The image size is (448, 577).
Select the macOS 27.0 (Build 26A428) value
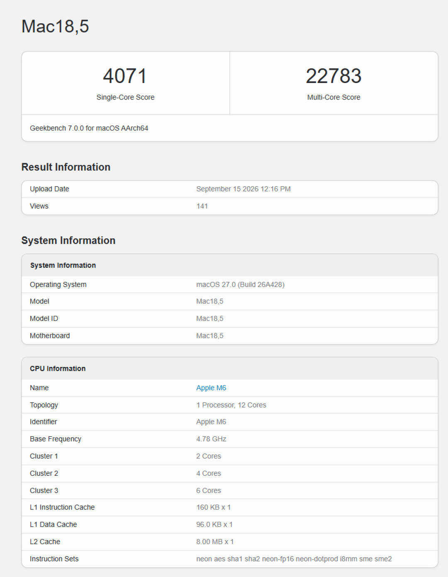[x=240, y=285]
